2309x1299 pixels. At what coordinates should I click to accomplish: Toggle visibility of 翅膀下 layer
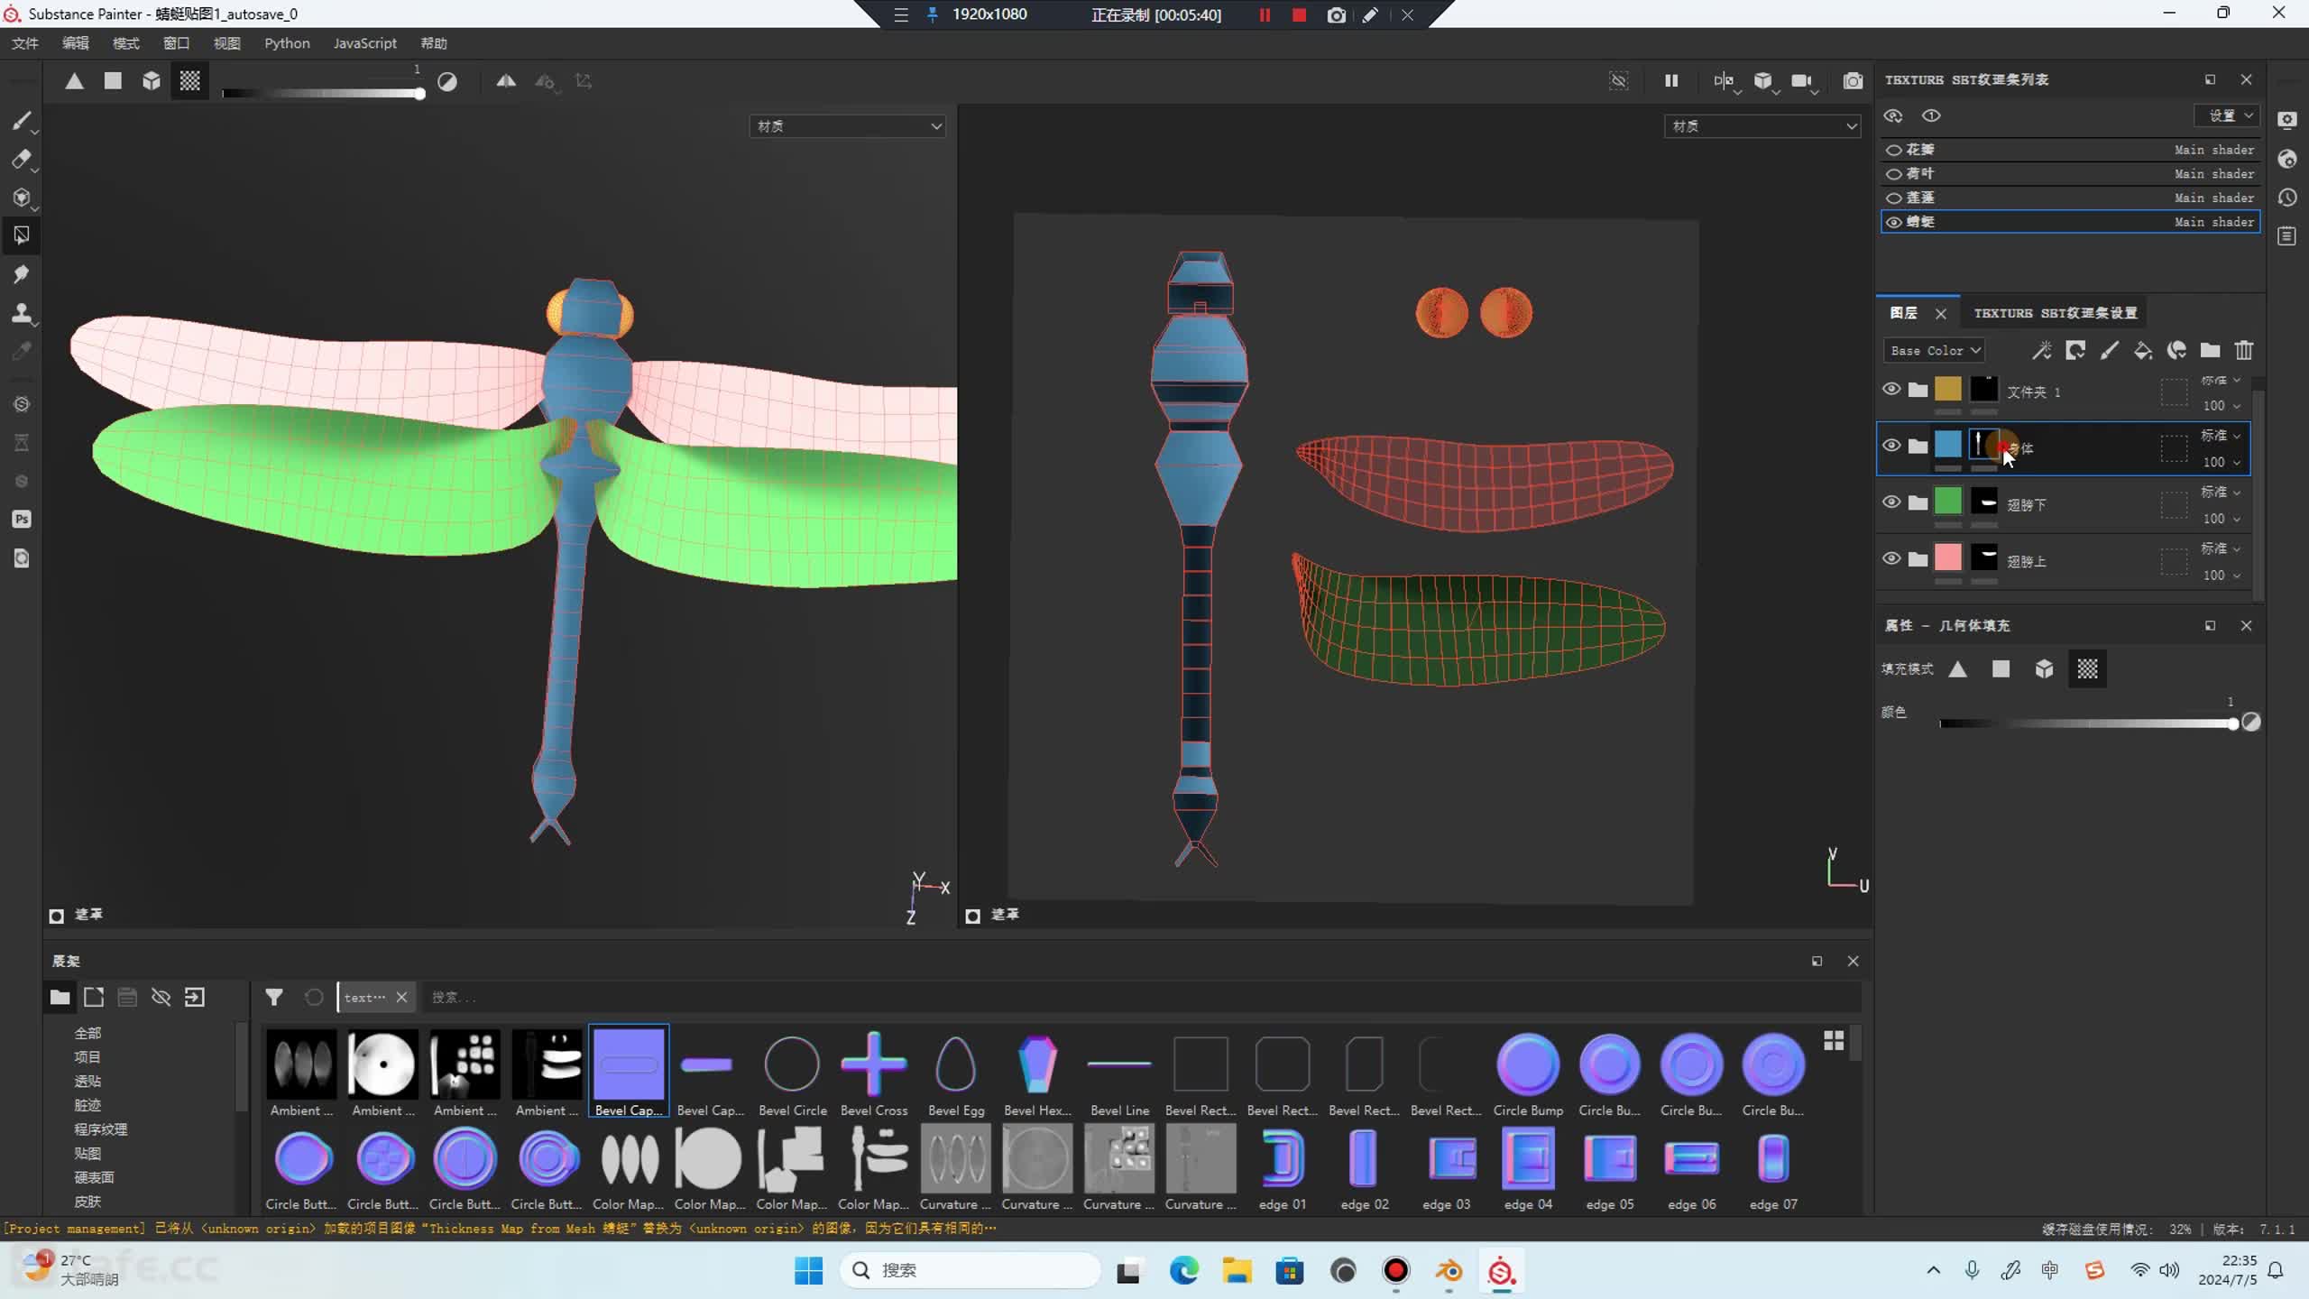(x=1891, y=502)
